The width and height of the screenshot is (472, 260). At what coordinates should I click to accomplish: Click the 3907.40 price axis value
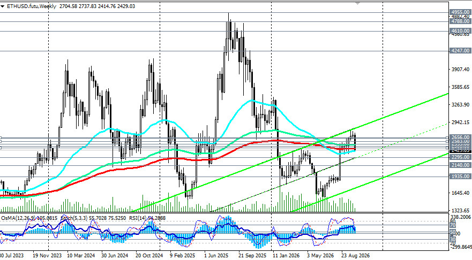[x=460, y=69]
